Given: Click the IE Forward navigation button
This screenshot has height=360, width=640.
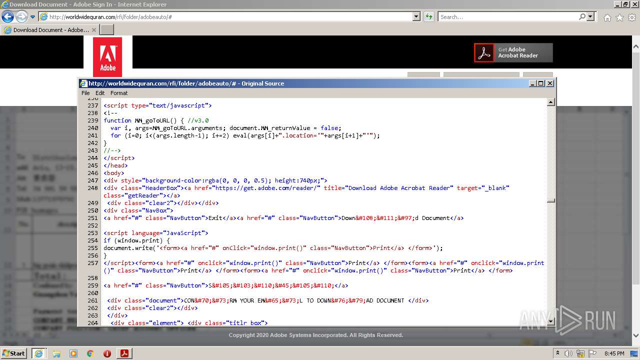Looking at the screenshot, I should coord(21,17).
